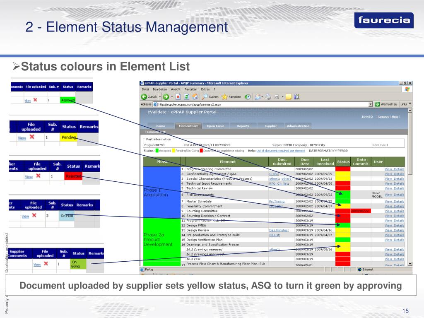Click the Internet zone globe in status bar
Screen dimensions: 424x318
(359, 269)
